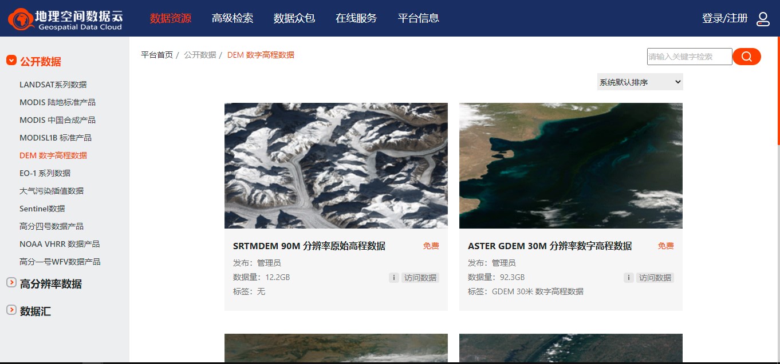The width and height of the screenshot is (780, 364).
Task: Open the user account icon top right
Action: click(763, 18)
